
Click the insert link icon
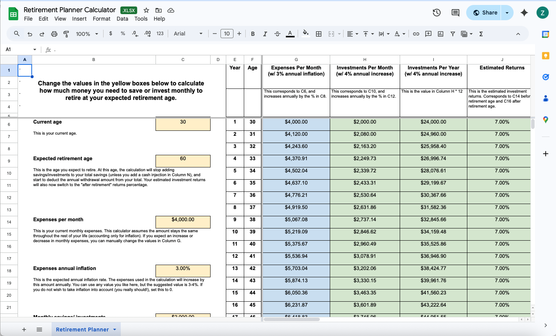(x=416, y=34)
